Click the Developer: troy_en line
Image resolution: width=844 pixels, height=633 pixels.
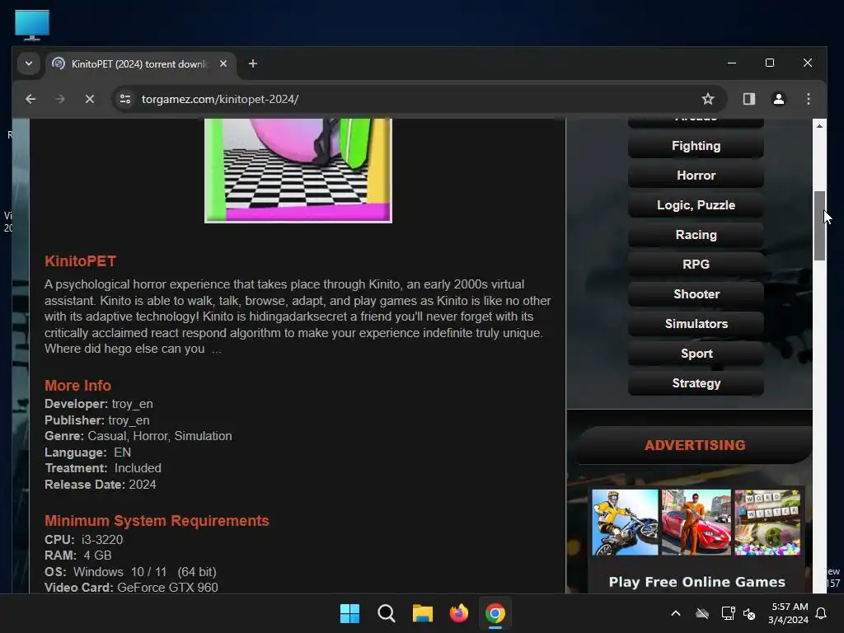(99, 404)
